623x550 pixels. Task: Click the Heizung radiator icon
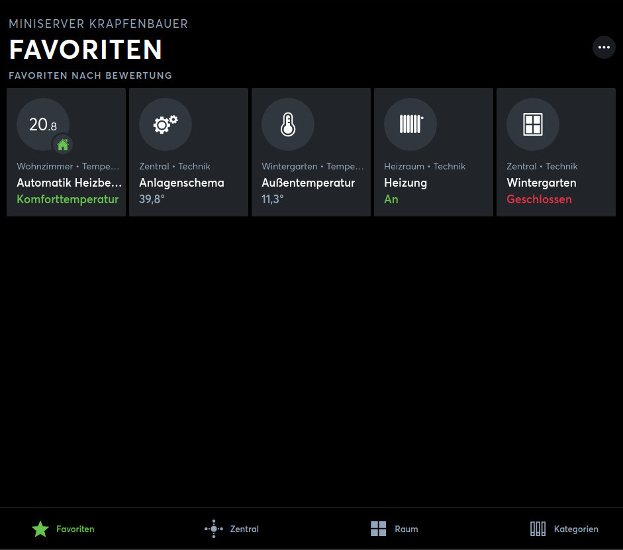coord(410,124)
